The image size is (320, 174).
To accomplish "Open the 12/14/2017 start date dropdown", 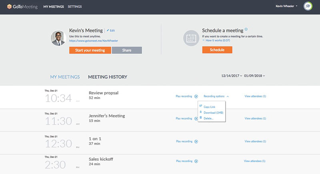I will pos(232,76).
